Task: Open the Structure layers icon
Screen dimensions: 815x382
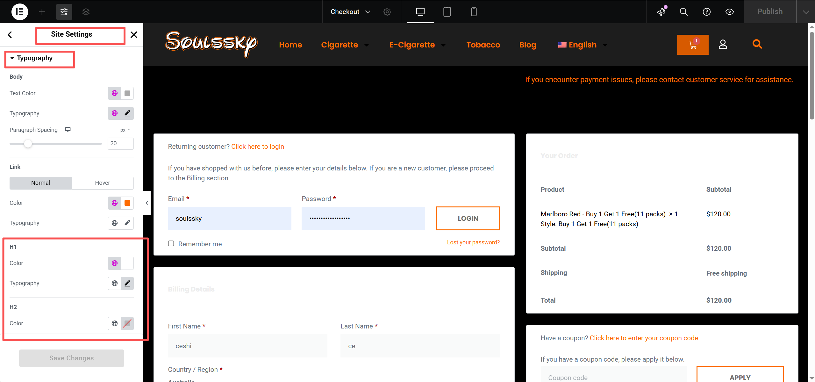Action: pos(86,12)
